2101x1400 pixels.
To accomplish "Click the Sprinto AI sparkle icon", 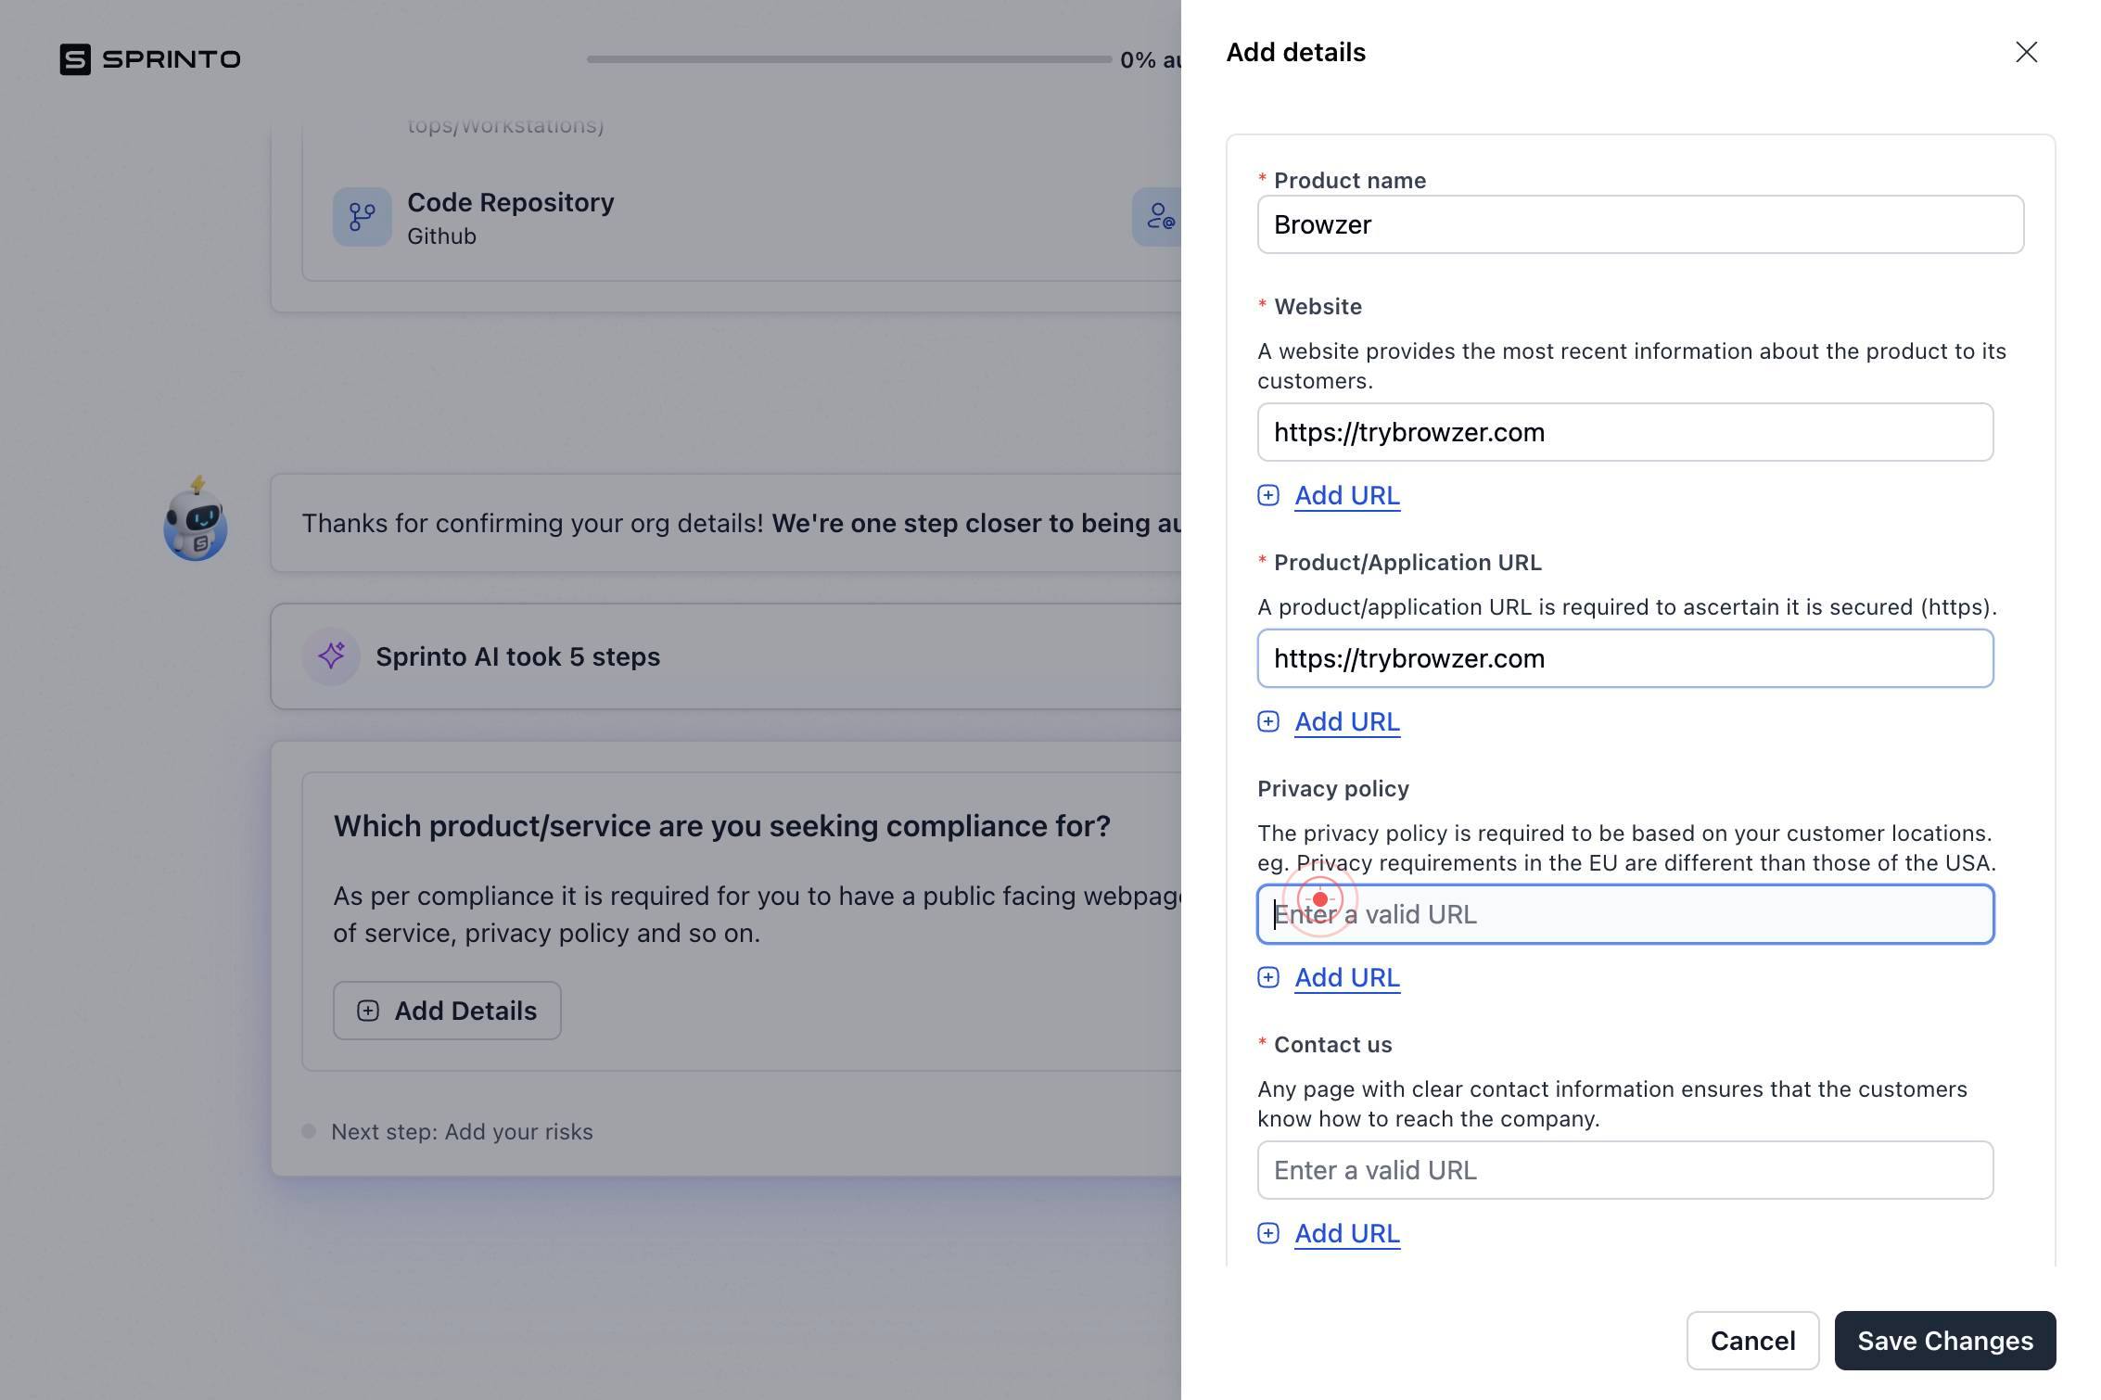I will (x=331, y=656).
